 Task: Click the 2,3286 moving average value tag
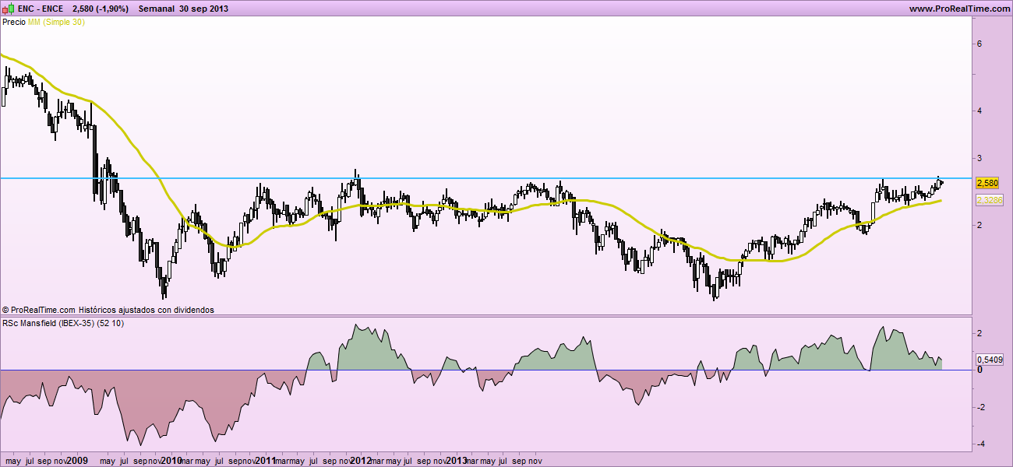point(990,201)
